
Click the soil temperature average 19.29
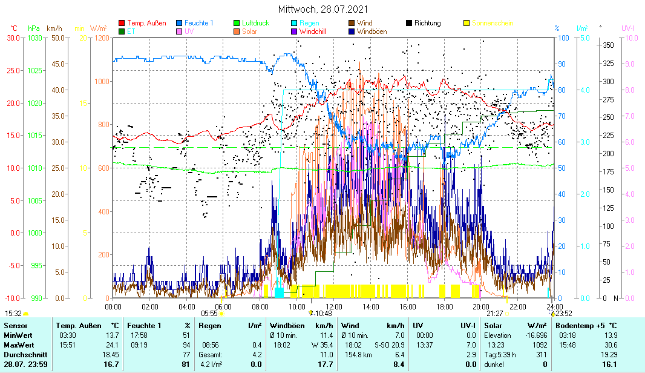click(x=609, y=354)
